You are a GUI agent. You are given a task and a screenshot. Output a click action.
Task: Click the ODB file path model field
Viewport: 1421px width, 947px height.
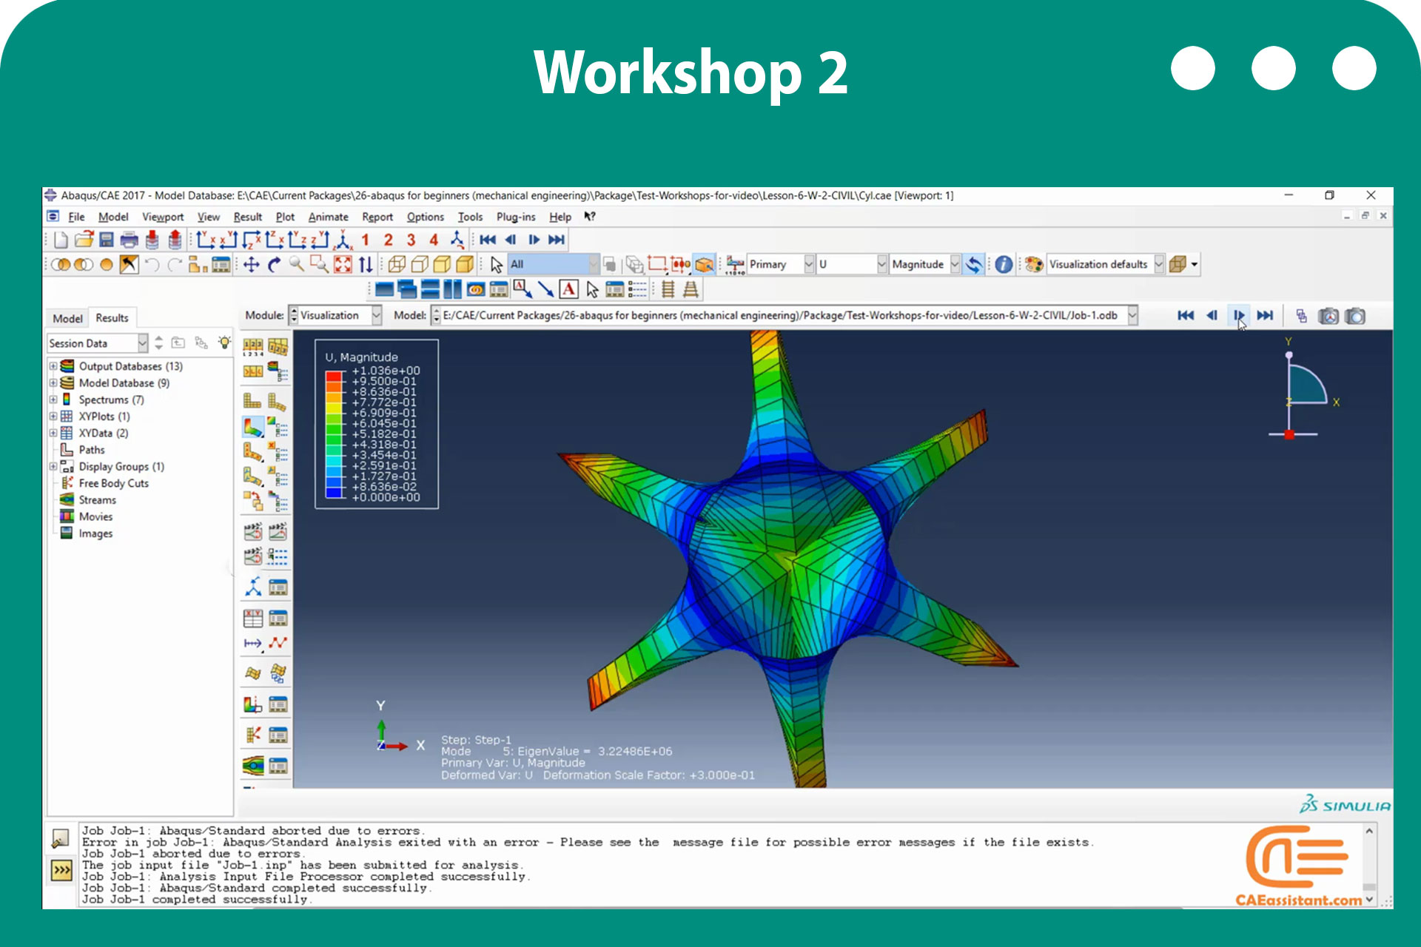785,315
